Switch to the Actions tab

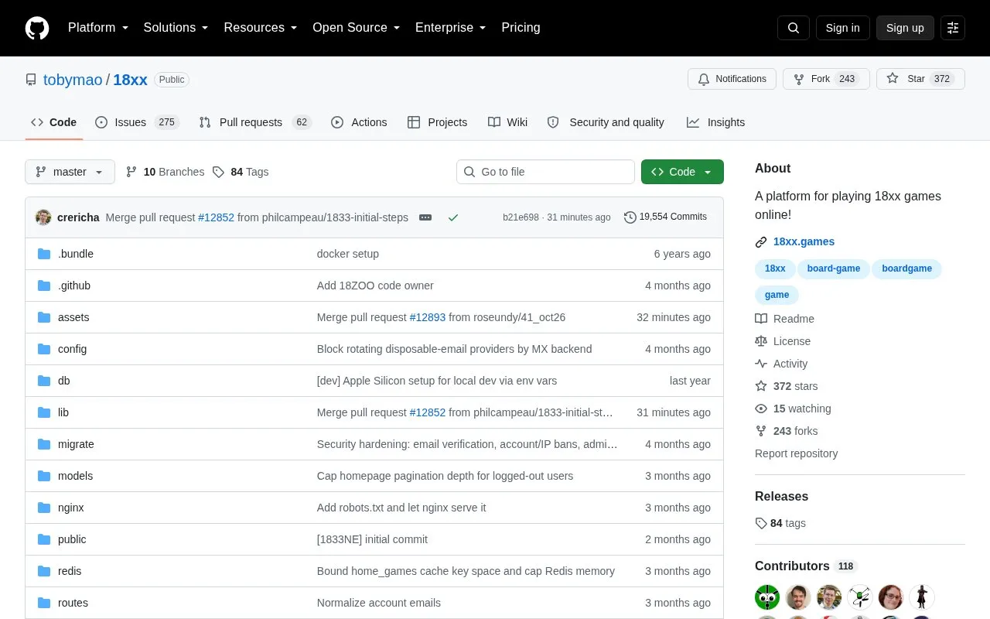pyautogui.click(x=359, y=122)
